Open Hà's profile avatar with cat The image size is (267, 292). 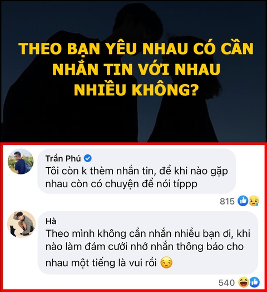point(21,224)
